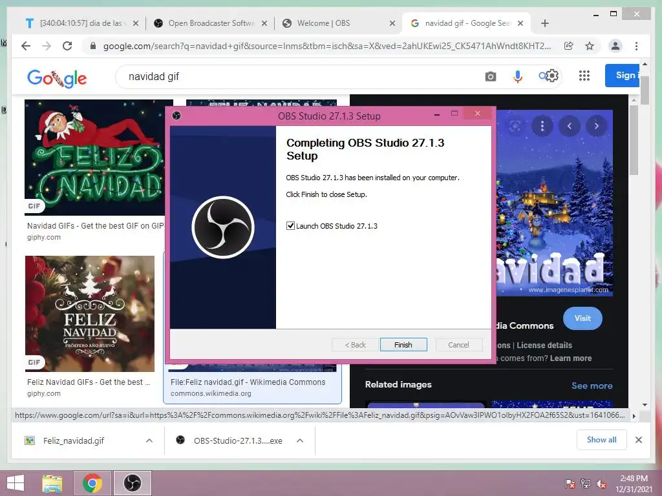Open Feliz Navidad GIFs giphy result link
The height and width of the screenshot is (496, 662).
click(88, 382)
